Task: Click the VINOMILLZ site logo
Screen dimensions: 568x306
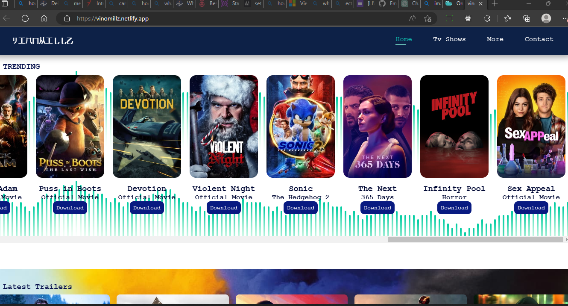Action: point(43,41)
